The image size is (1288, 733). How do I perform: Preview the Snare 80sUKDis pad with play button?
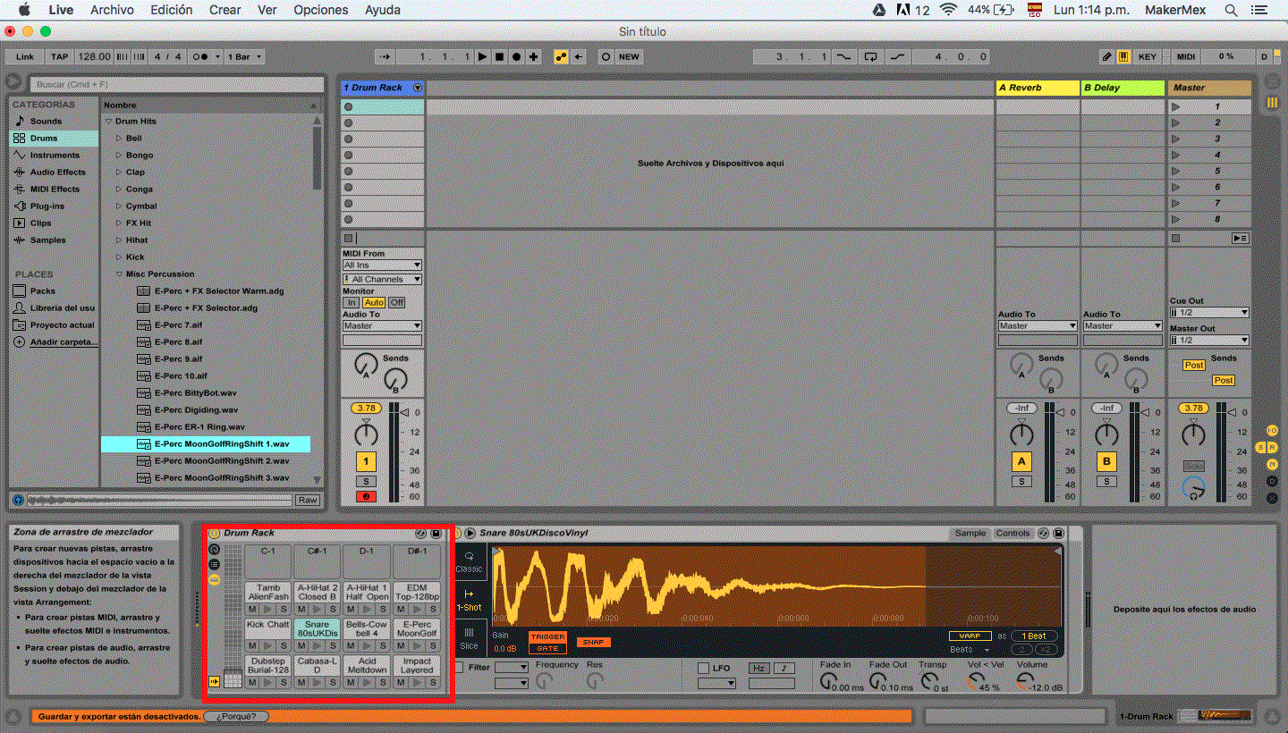click(x=317, y=645)
